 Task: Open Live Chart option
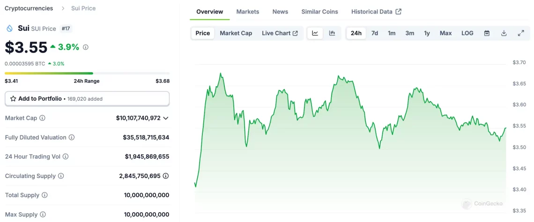coord(280,33)
